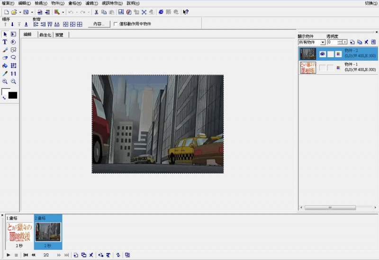This screenshot has width=379, height=260.
Task: Select the 物件 - 1 row in the object list
Action: (338, 68)
